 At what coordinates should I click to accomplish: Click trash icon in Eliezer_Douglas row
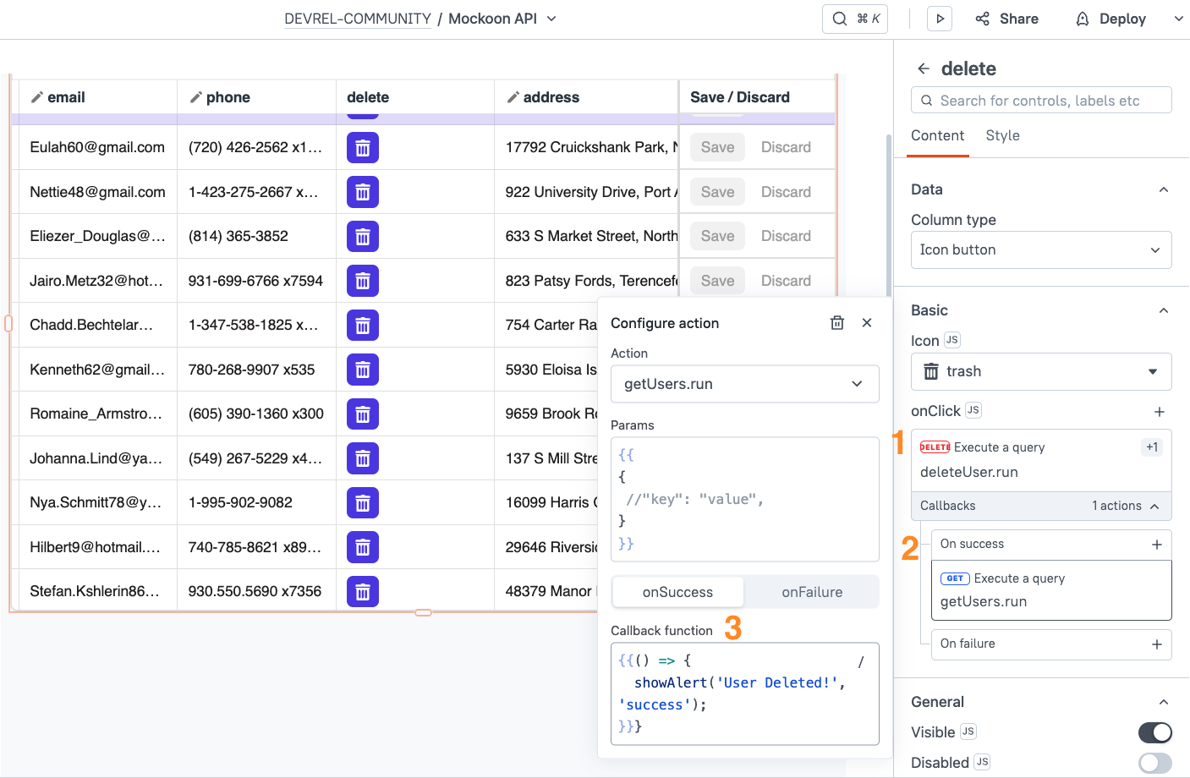[362, 237]
